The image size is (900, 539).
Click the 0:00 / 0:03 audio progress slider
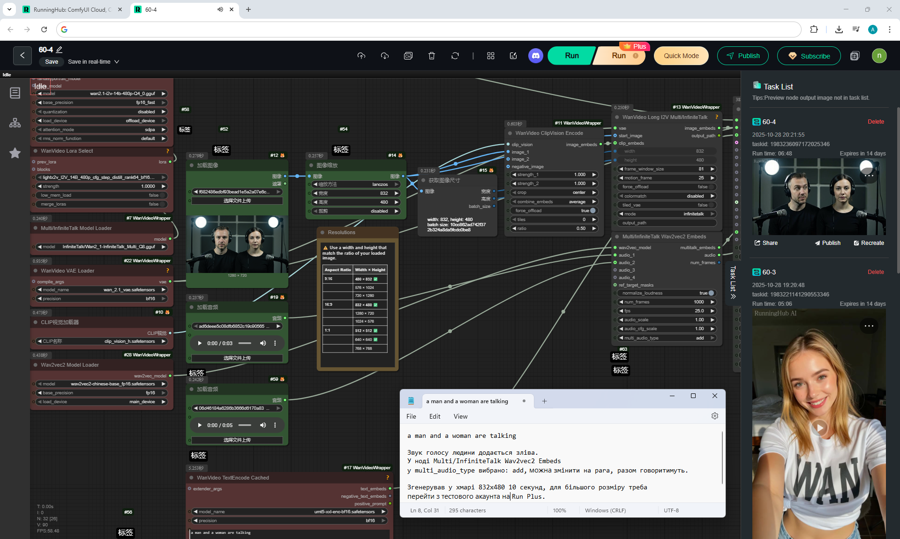(x=245, y=343)
